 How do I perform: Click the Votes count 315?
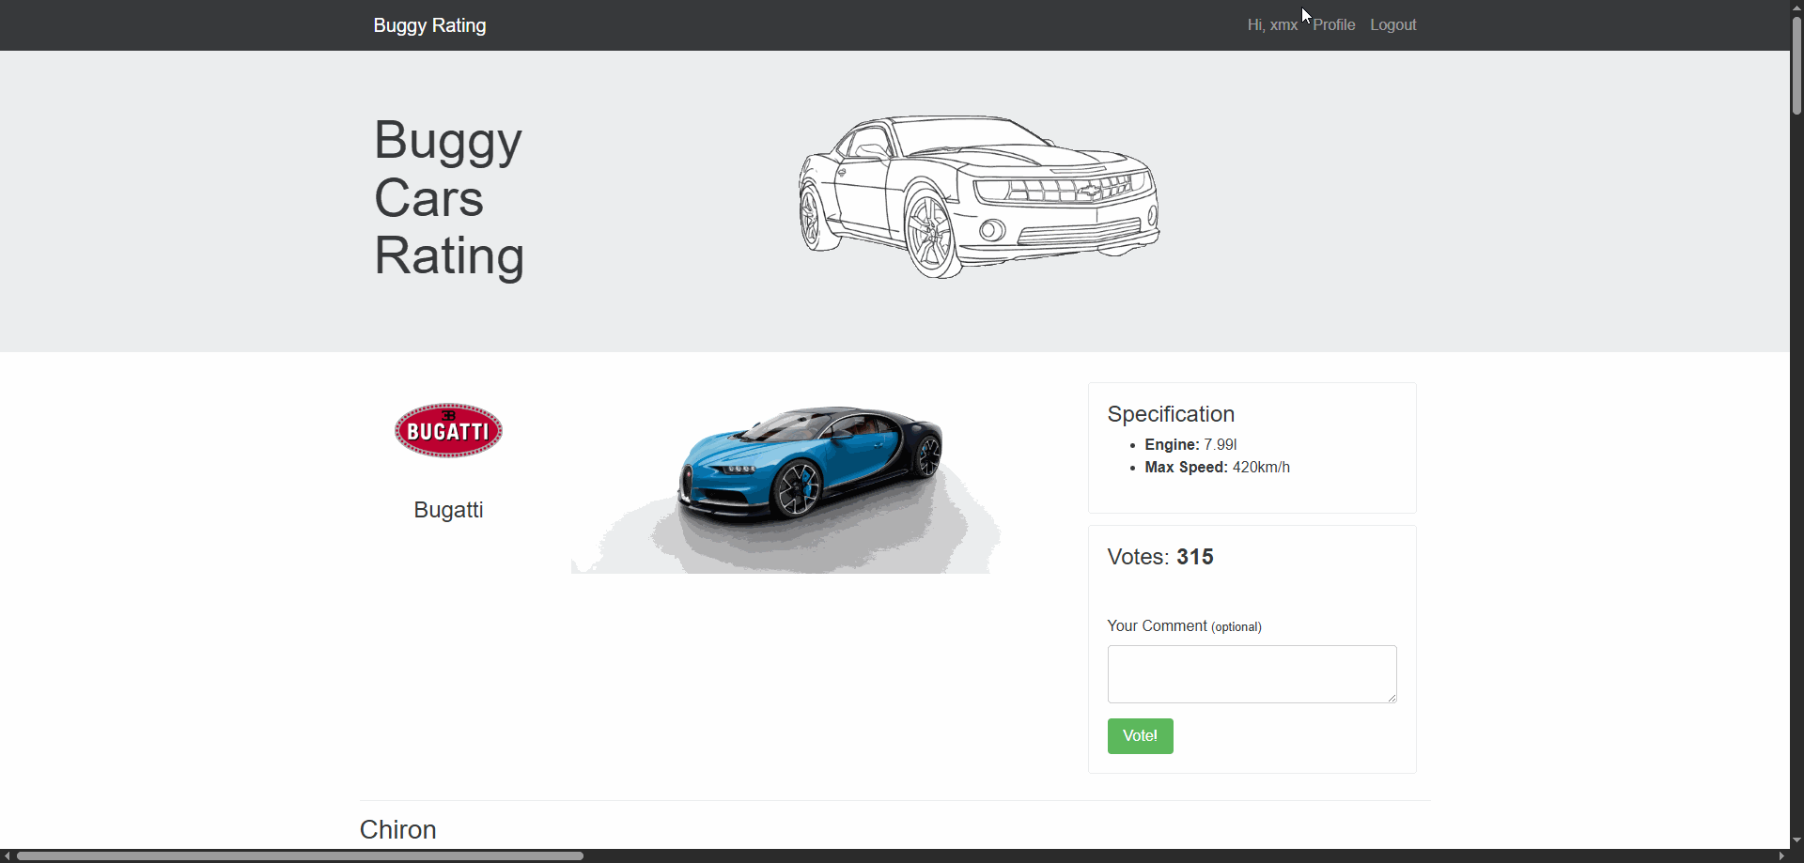[1194, 557]
